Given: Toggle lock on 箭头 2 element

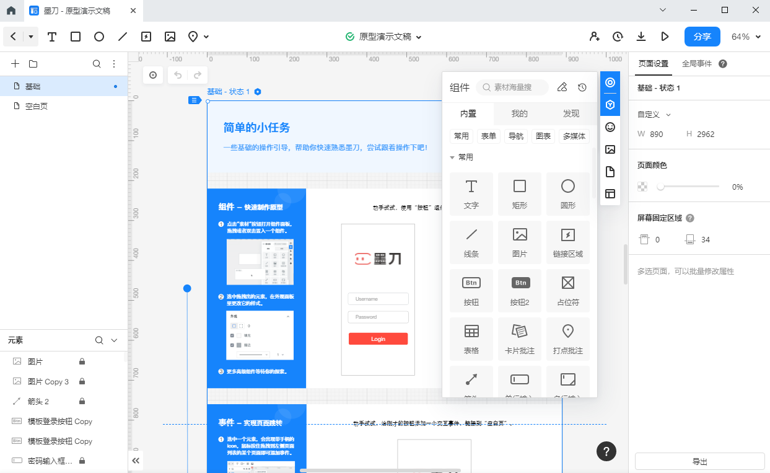Looking at the screenshot, I should (x=82, y=401).
